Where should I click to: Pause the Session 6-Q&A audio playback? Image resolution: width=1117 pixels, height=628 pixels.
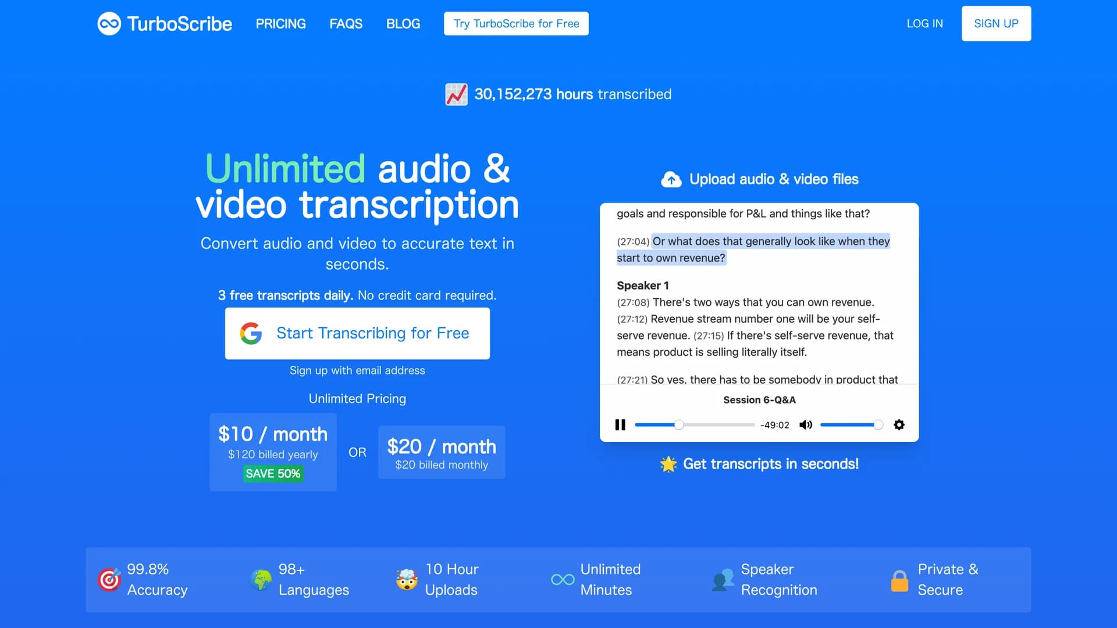[x=620, y=425]
